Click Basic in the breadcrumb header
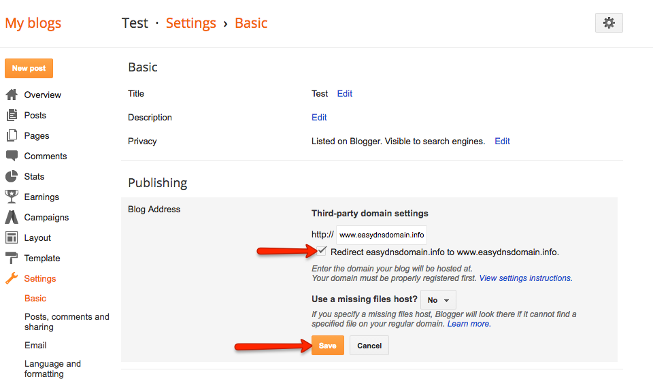Image resolution: width=653 pixels, height=381 pixels. point(251,23)
